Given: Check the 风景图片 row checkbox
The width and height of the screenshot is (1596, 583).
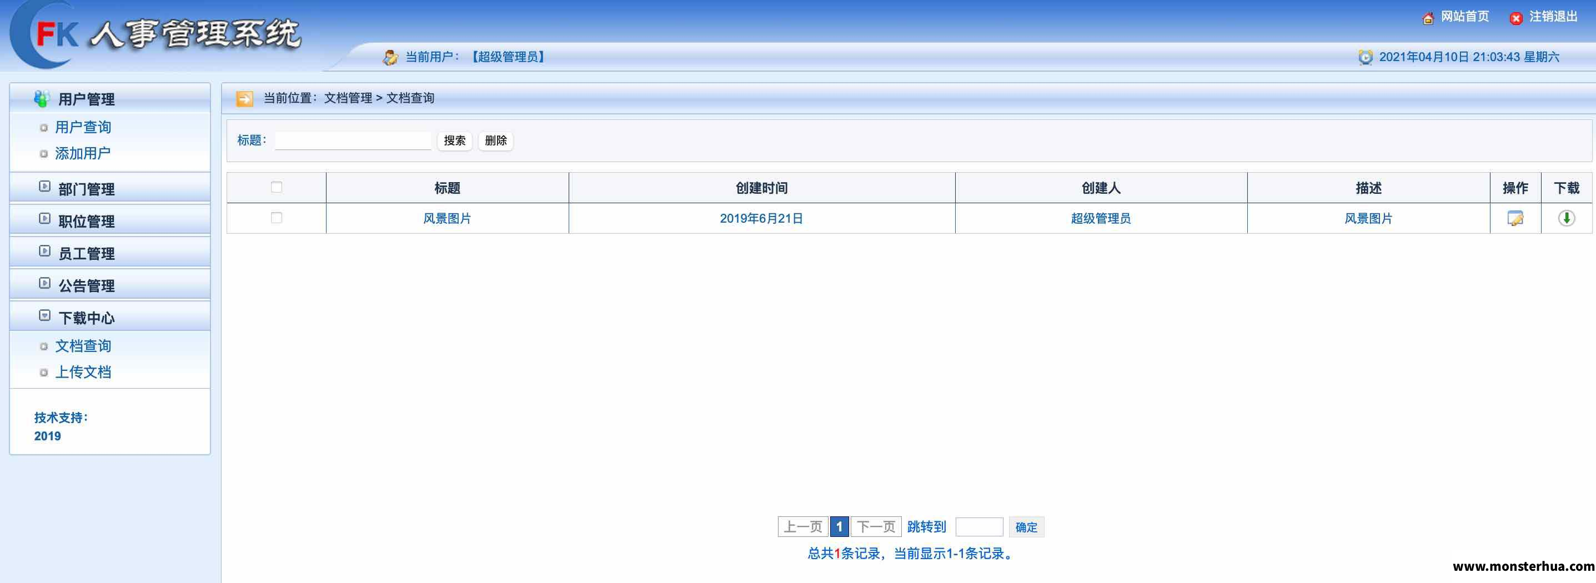Looking at the screenshot, I should point(277,218).
